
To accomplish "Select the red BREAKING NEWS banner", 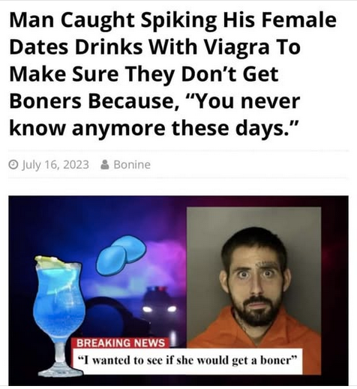I will point(121,343).
